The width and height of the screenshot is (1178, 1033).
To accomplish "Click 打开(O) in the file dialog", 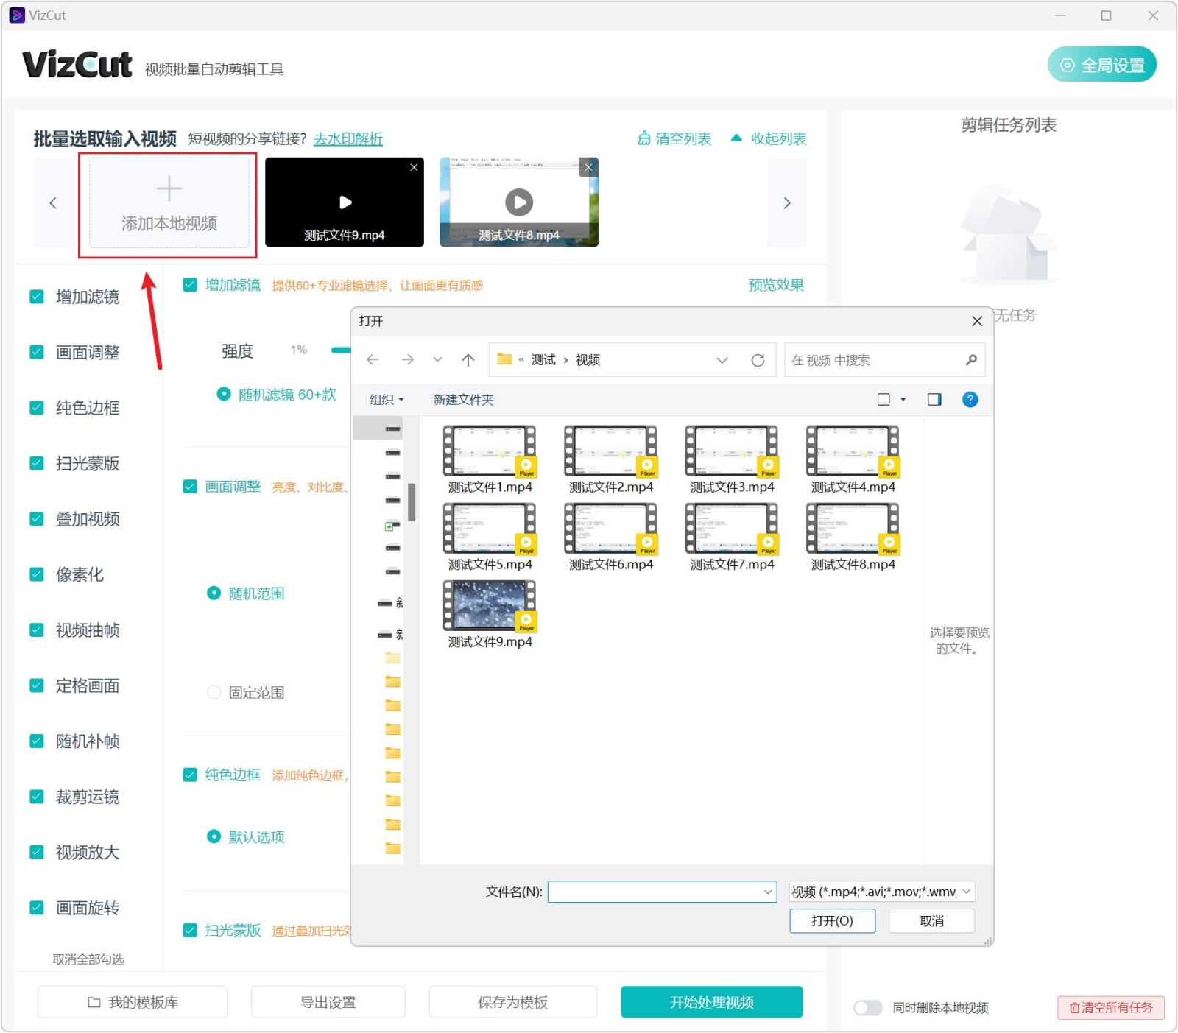I will [x=832, y=920].
